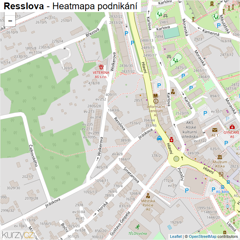Click building number 378/2
240x240 pixels.
[x=156, y=156]
